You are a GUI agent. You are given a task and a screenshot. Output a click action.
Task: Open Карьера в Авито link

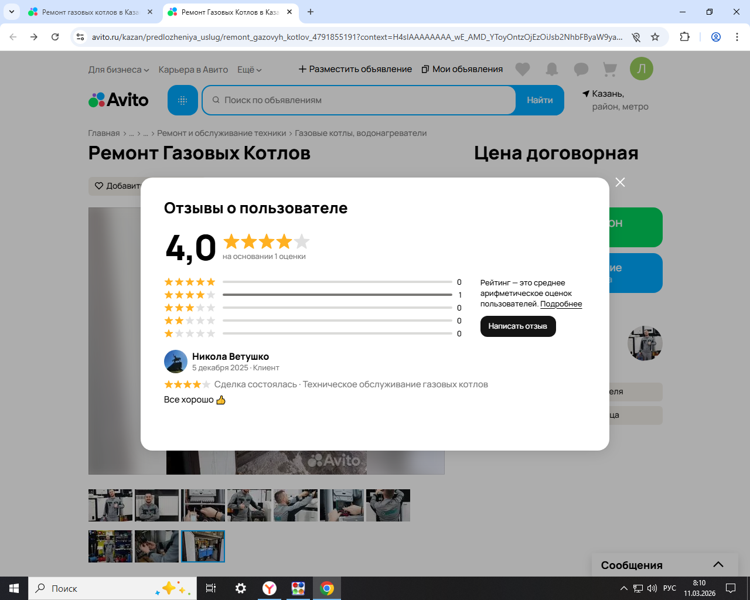[x=193, y=70]
